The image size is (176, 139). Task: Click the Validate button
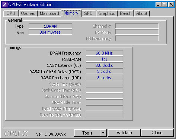pos(124,133)
